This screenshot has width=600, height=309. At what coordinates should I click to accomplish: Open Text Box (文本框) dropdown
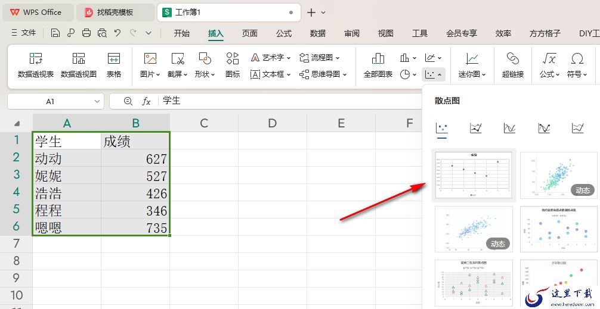[271, 74]
